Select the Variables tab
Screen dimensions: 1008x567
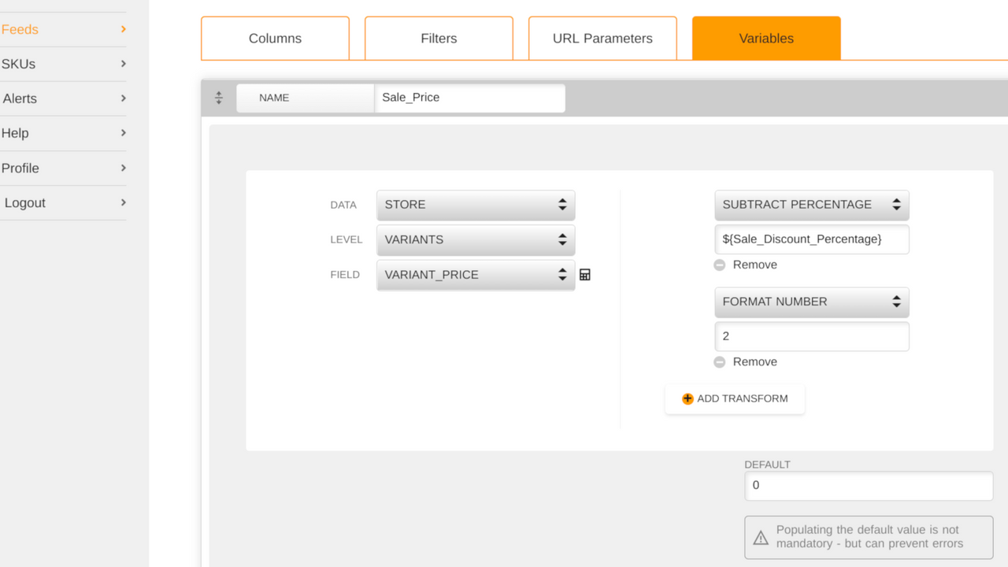pyautogui.click(x=766, y=39)
